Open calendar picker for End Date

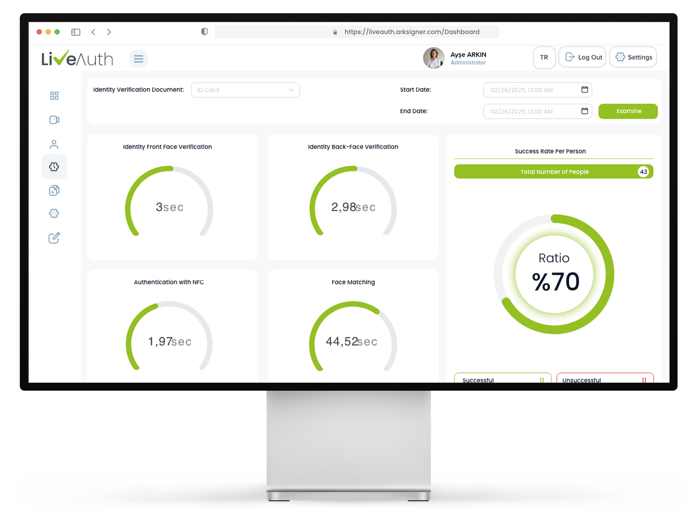(x=585, y=111)
